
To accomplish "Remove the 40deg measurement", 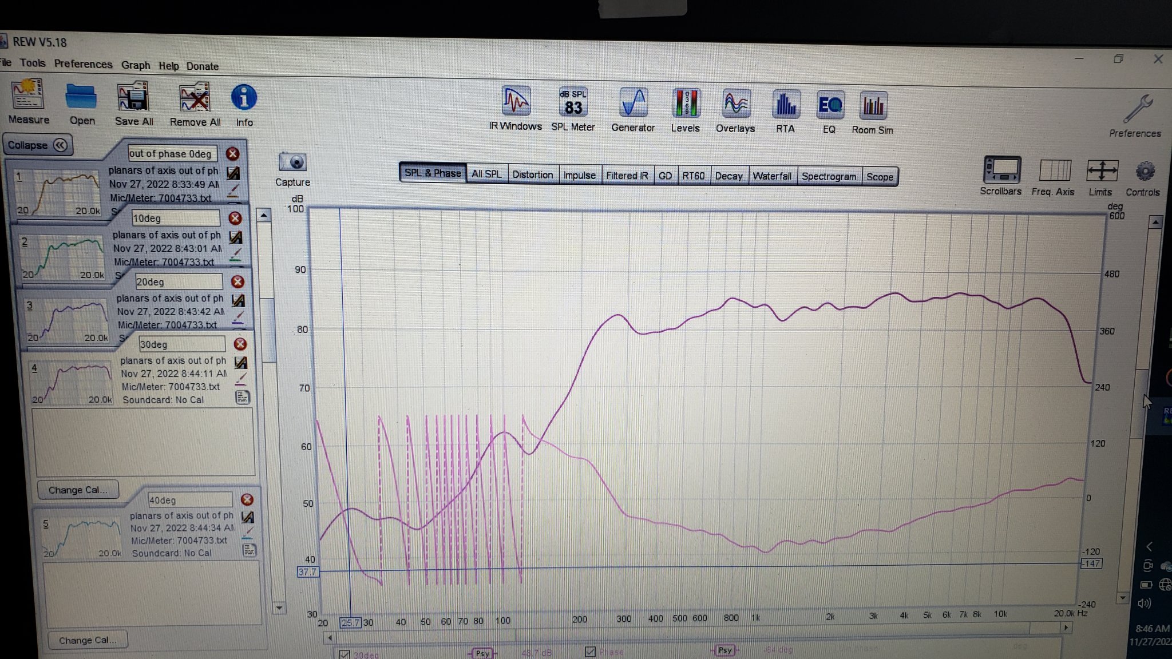I will pos(247,499).
